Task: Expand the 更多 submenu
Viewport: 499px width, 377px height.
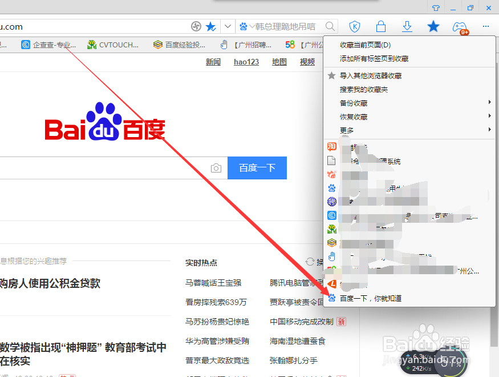Action: 409,130
